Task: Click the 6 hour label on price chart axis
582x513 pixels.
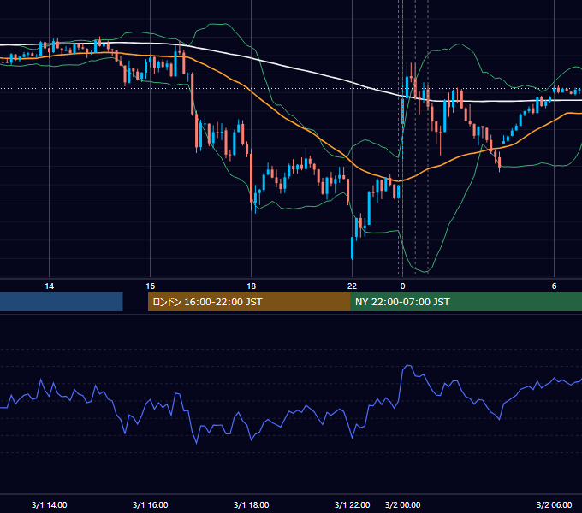Action: pos(554,286)
